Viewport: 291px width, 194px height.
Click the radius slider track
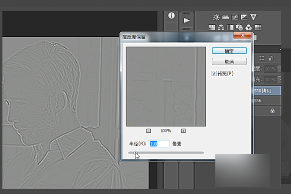166,153
